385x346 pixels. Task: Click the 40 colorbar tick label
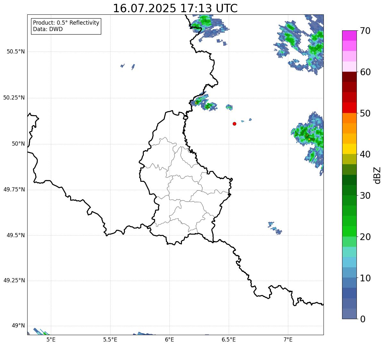tap(365, 154)
